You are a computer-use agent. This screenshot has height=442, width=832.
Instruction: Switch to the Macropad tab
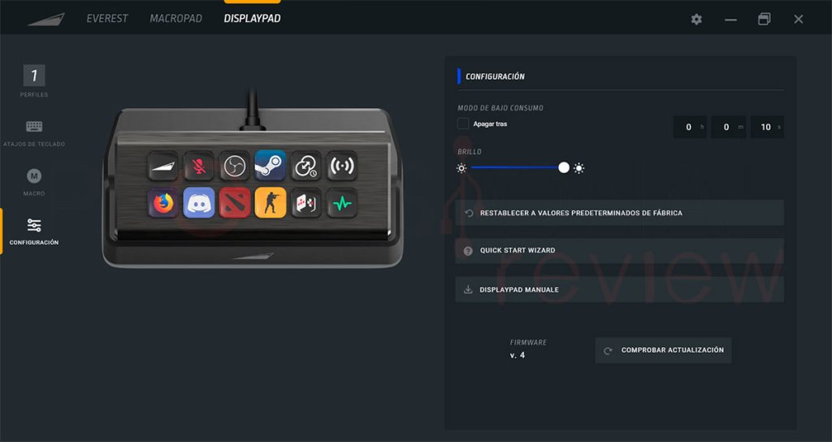pos(175,19)
